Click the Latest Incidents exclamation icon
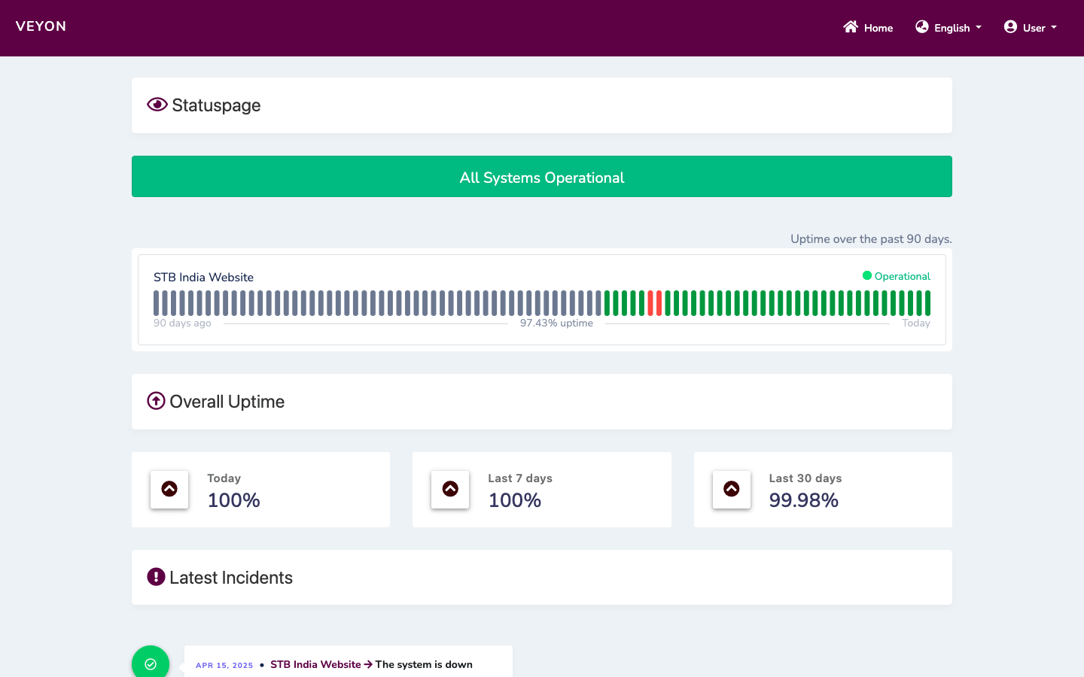 pyautogui.click(x=156, y=577)
